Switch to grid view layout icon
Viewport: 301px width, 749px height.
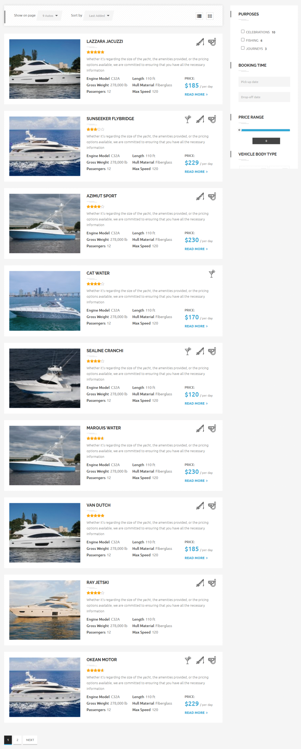pyautogui.click(x=210, y=16)
